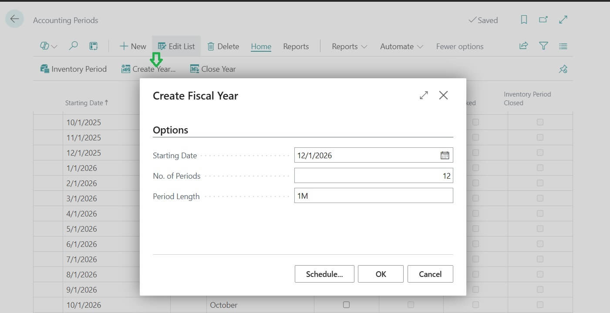Click the share icon in toolbar

click(523, 46)
